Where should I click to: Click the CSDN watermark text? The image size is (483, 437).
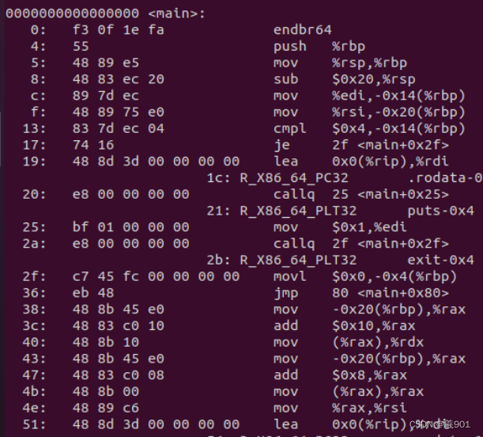(x=440, y=424)
